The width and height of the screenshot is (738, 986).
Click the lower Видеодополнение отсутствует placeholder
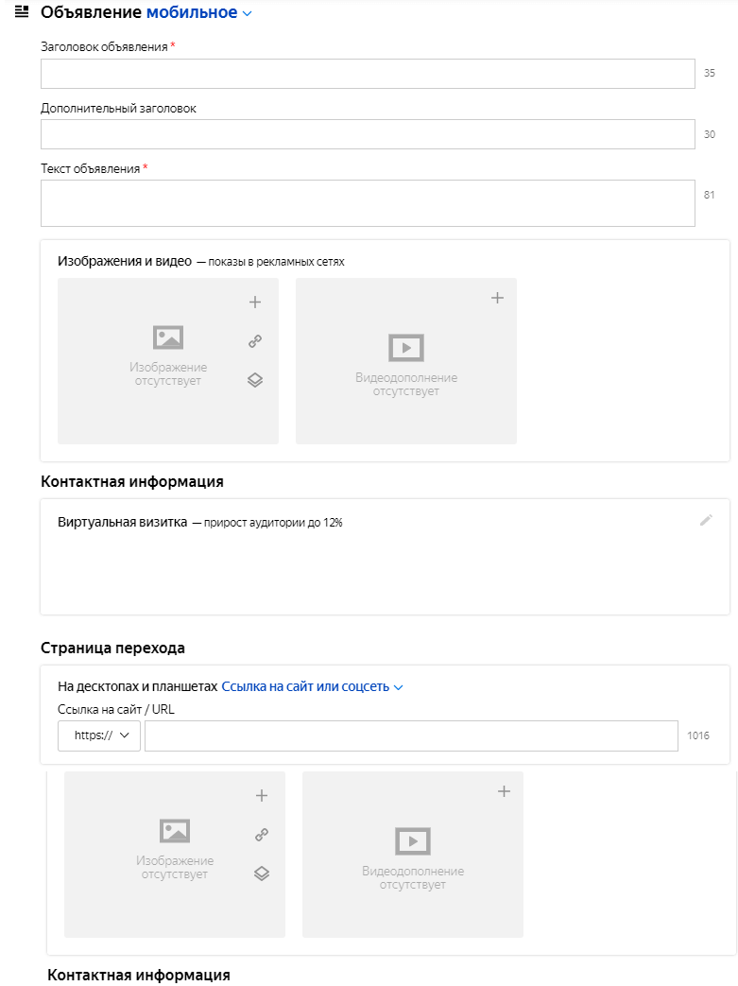pos(413,859)
